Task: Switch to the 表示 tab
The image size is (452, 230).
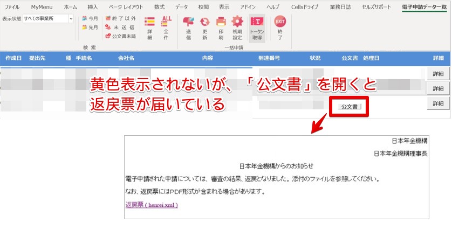Action: (224, 7)
